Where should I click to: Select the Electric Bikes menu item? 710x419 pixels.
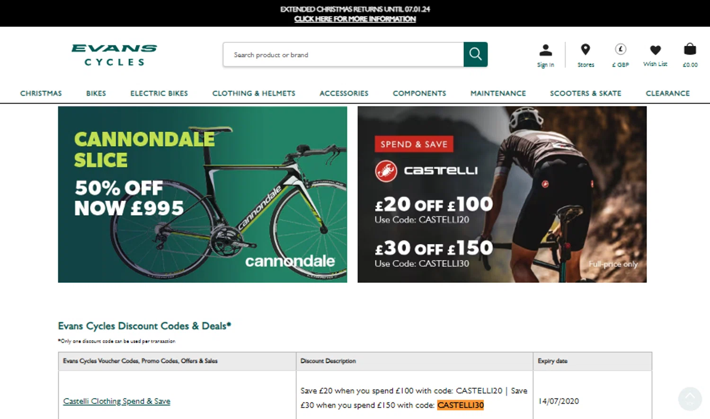[x=159, y=93]
